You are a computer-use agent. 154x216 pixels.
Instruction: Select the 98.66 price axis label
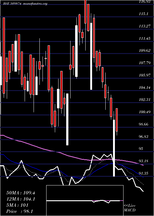click(144, 124)
